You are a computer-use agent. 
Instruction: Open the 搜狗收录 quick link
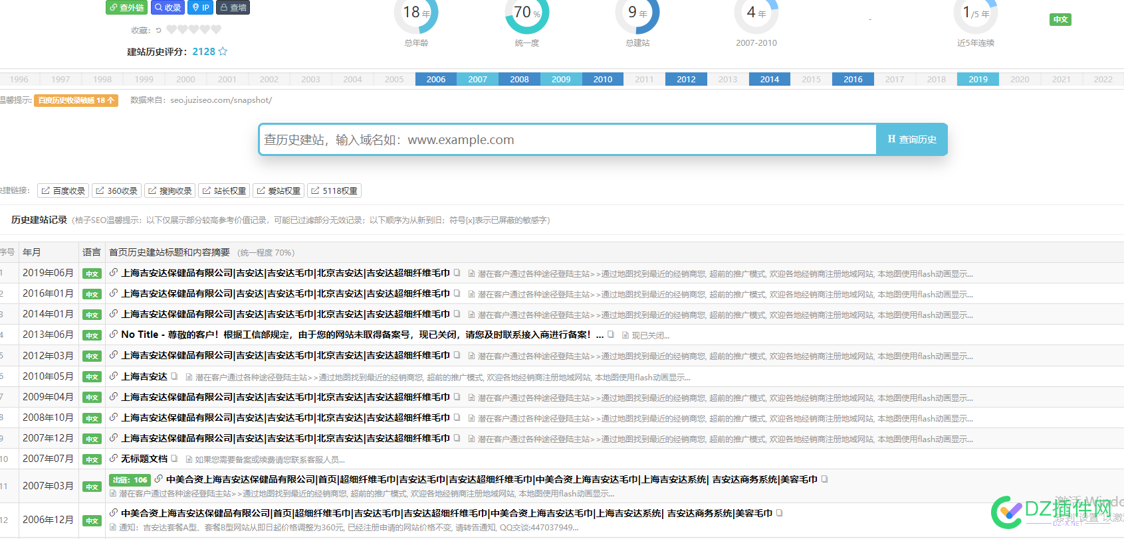[x=169, y=191]
